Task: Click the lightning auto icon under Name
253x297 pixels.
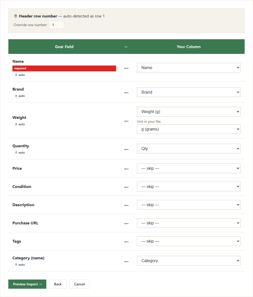Action: point(16,75)
